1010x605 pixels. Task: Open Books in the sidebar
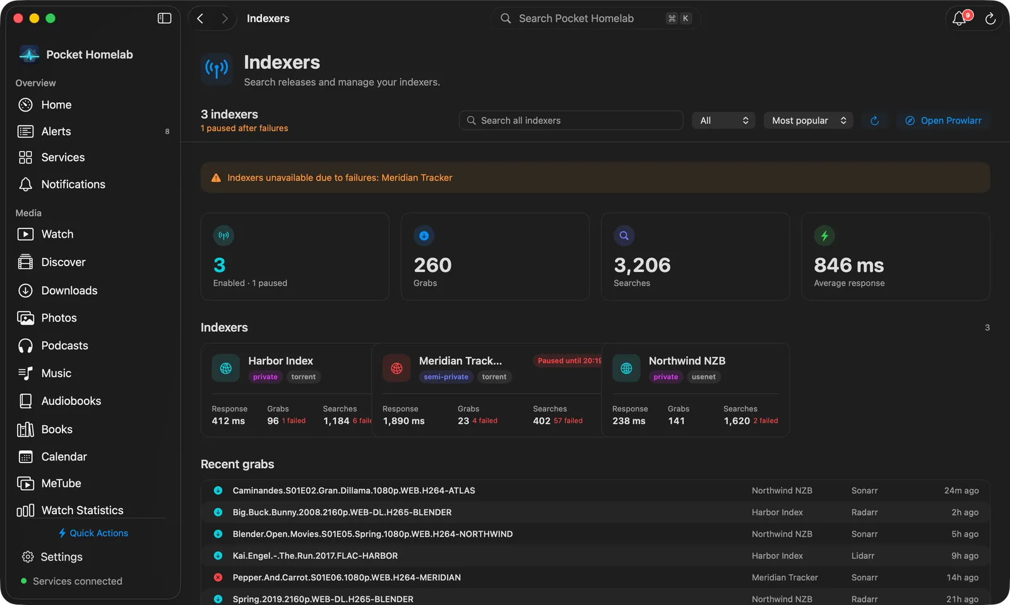click(92, 429)
